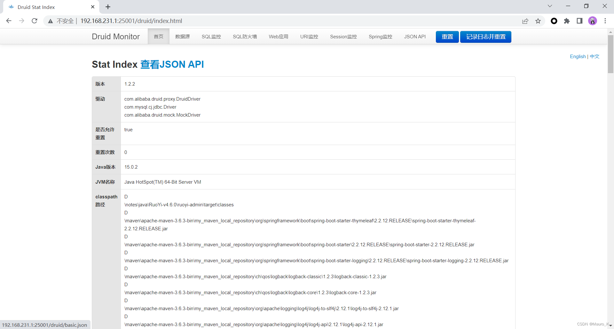Click the scrollbar down arrow

pos(610,325)
